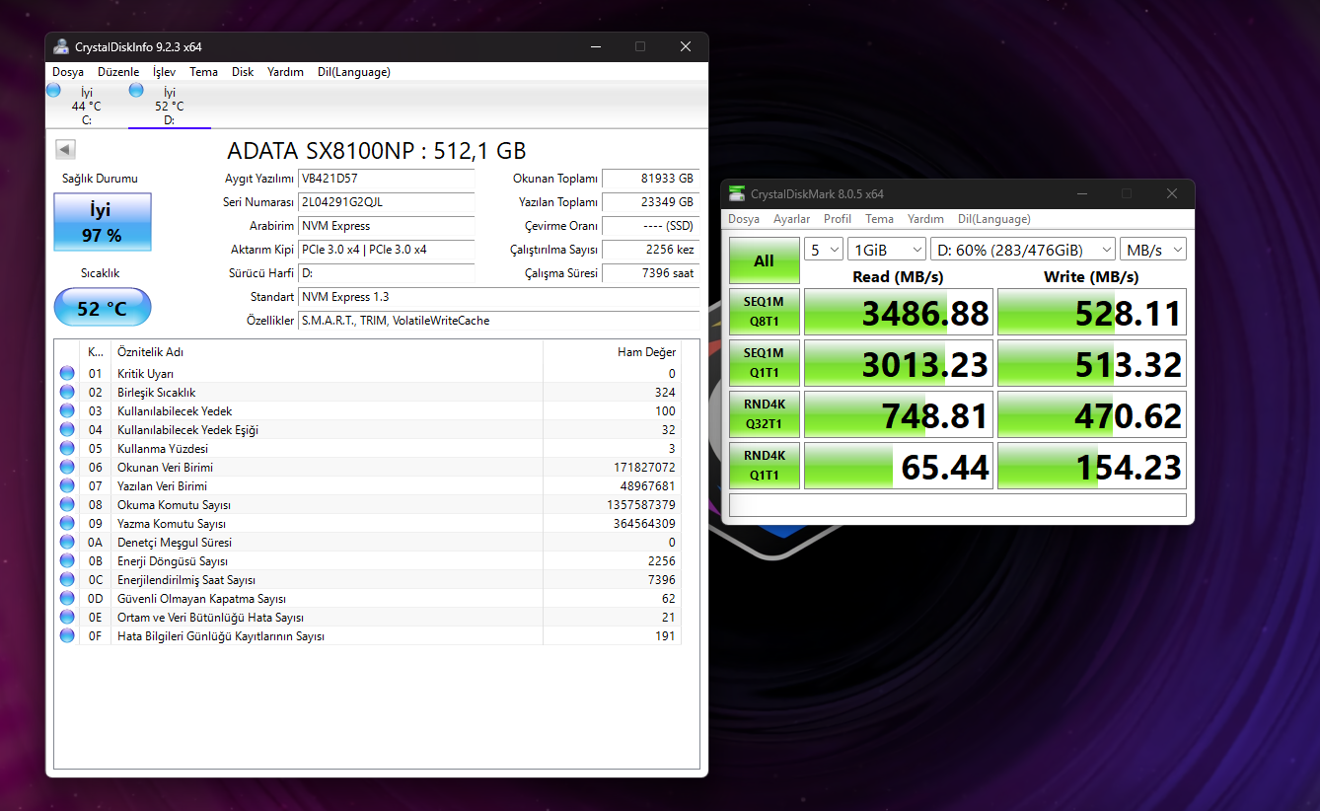The height and width of the screenshot is (811, 1320).
Task: Click status orb for 07 Yazılan Veri Birimi
Action: (x=67, y=486)
